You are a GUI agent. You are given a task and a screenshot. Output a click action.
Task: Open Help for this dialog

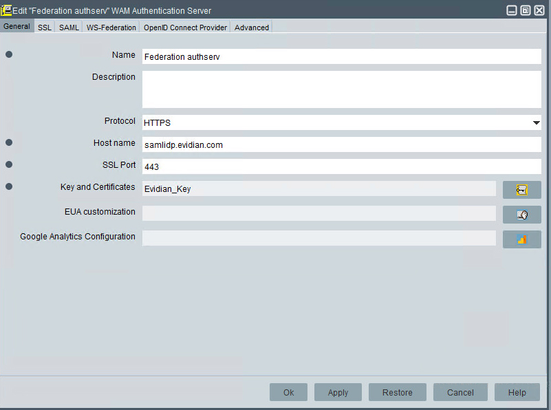click(517, 392)
